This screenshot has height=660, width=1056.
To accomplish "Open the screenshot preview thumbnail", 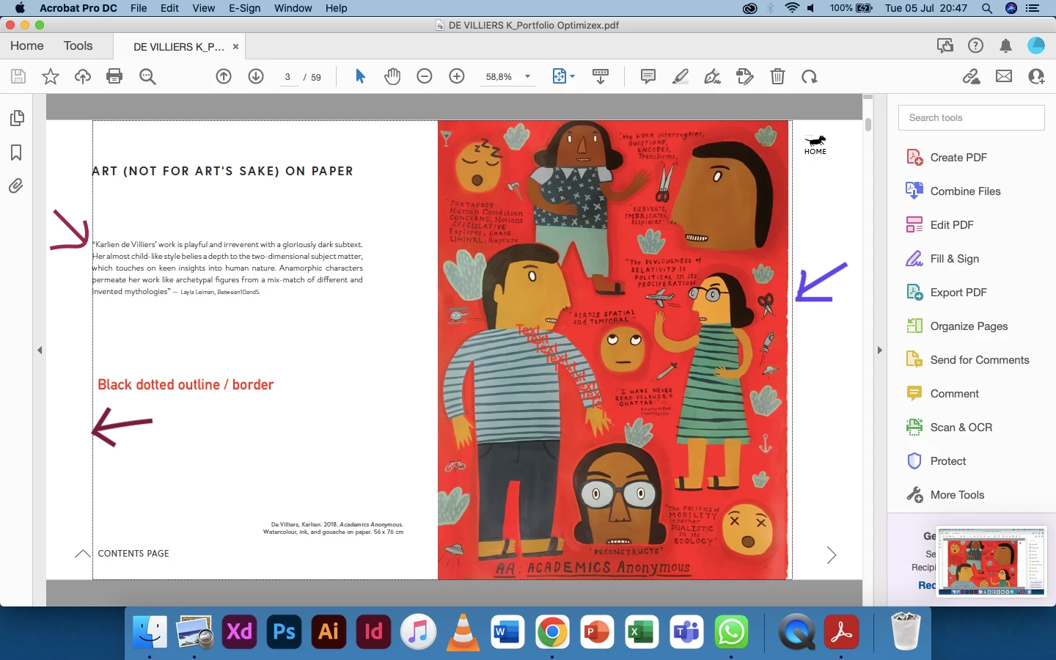I will [x=991, y=561].
